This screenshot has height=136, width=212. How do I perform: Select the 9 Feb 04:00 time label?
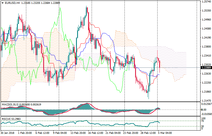[x=60, y=133]
